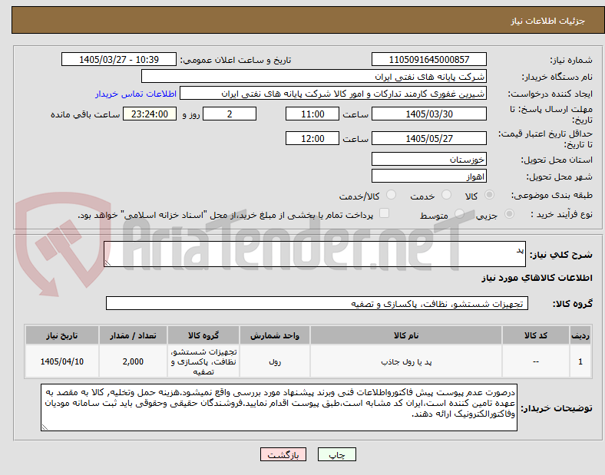Click the remaining days field showing 2
Screen dimensions: 605x475
click(x=230, y=114)
